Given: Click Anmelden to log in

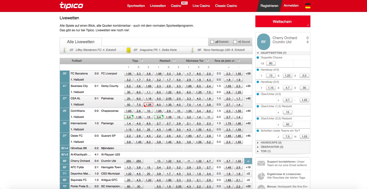Looking at the screenshot, I should 291,6.
